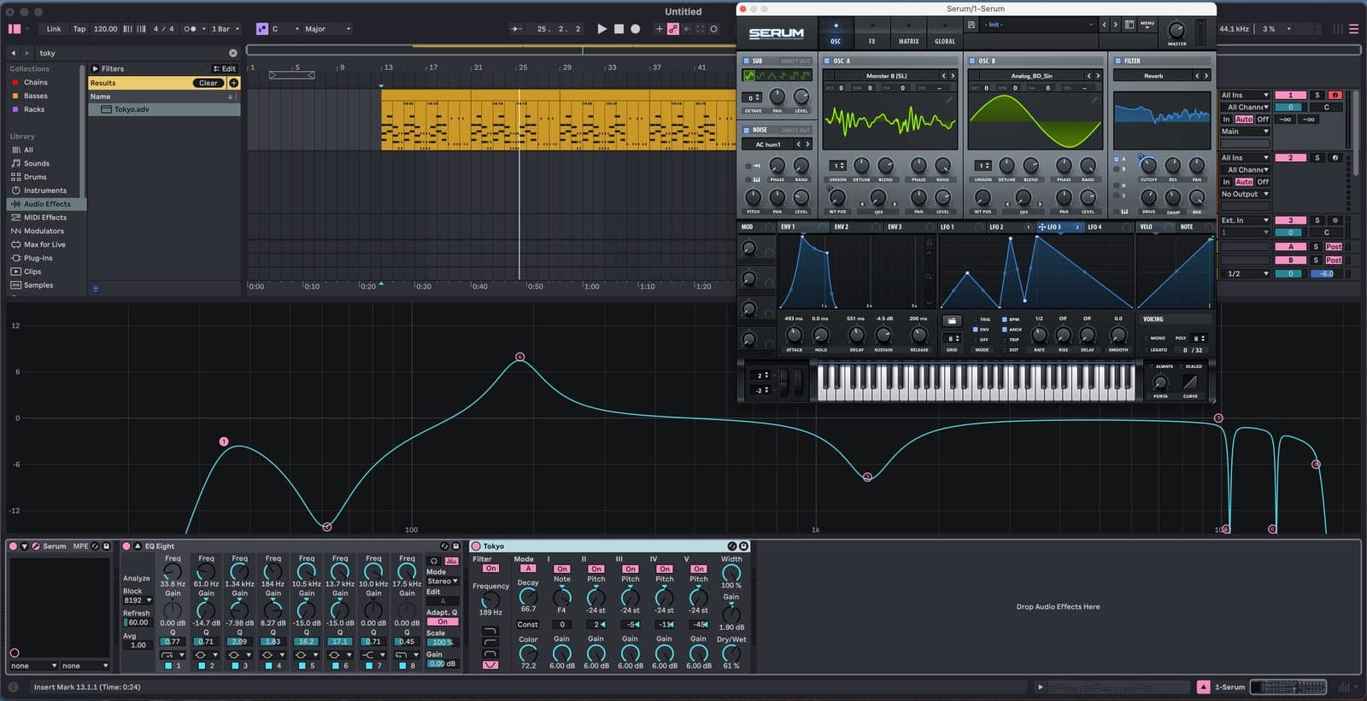Click the Stop button in transport
Image resolution: width=1367 pixels, height=701 pixels.
click(619, 29)
